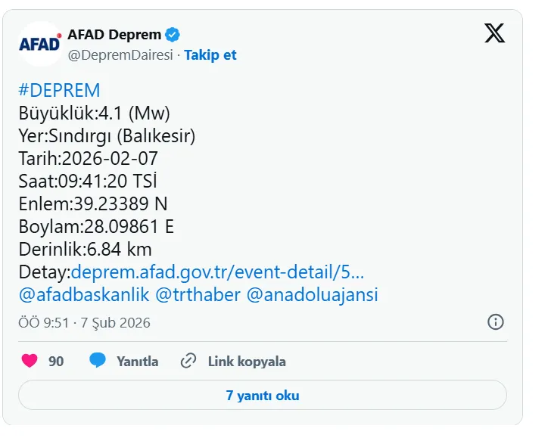Image resolution: width=551 pixels, height=441 pixels.
Task: Open deprem.afad.gov.tr event detail link
Action: (217, 272)
